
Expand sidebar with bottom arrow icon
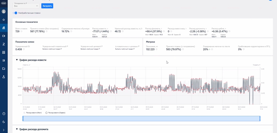pyautogui.click(x=4, y=130)
